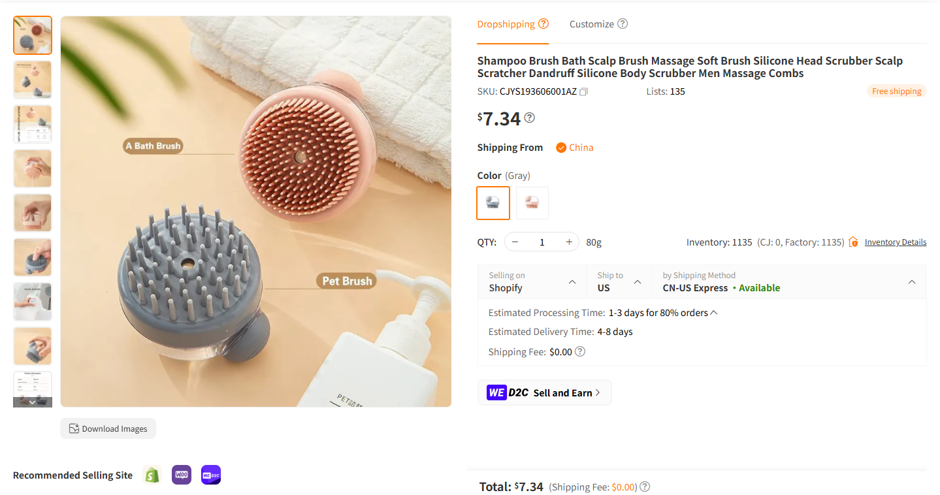
Task: Increase quantity with the plus button
Action: click(568, 242)
